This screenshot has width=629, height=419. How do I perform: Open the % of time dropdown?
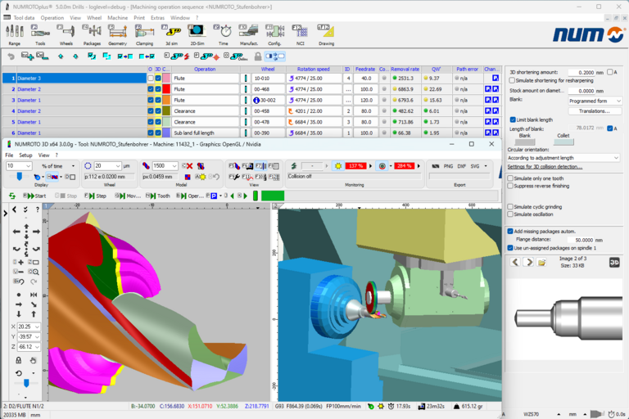[x=57, y=166]
